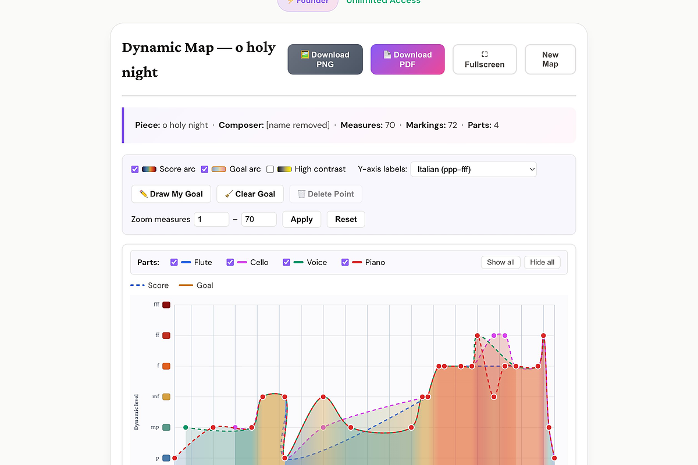Click the ff red color swatch
698x465 pixels.
click(166, 335)
